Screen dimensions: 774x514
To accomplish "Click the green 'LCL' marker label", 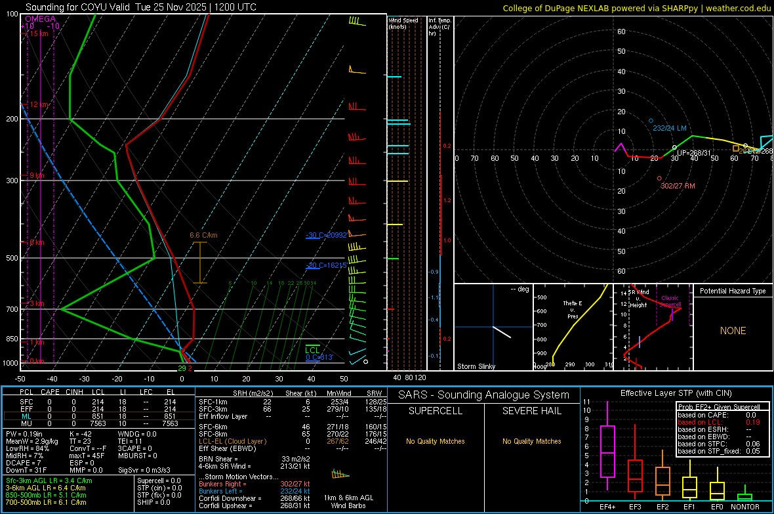I will (x=312, y=350).
